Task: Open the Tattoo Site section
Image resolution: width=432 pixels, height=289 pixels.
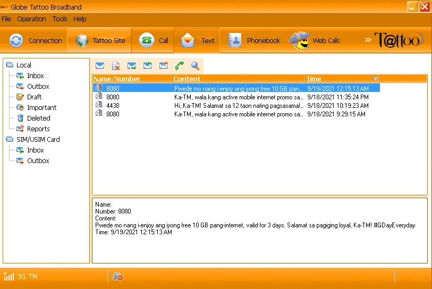Action: tap(100, 40)
